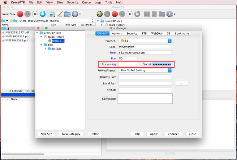Viewport: 237px width, 160px height.
Task: Click the Connect button
Action: pyautogui.click(x=173, y=134)
